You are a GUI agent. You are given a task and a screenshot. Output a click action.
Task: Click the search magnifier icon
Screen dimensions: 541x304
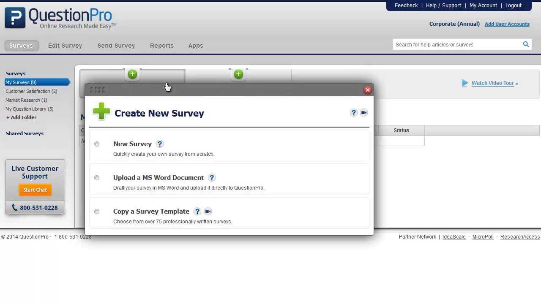click(526, 44)
